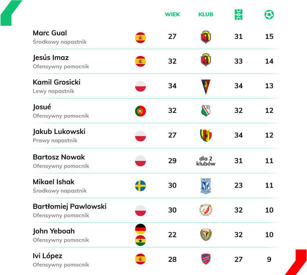
Task: Click Mikael Ishak's Lech Poznań club crest
Action: [205, 186]
